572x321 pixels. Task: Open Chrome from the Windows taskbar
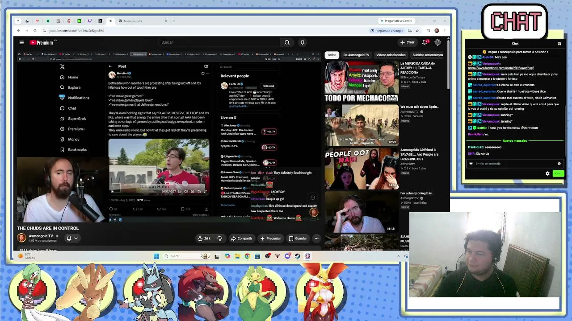(247, 256)
